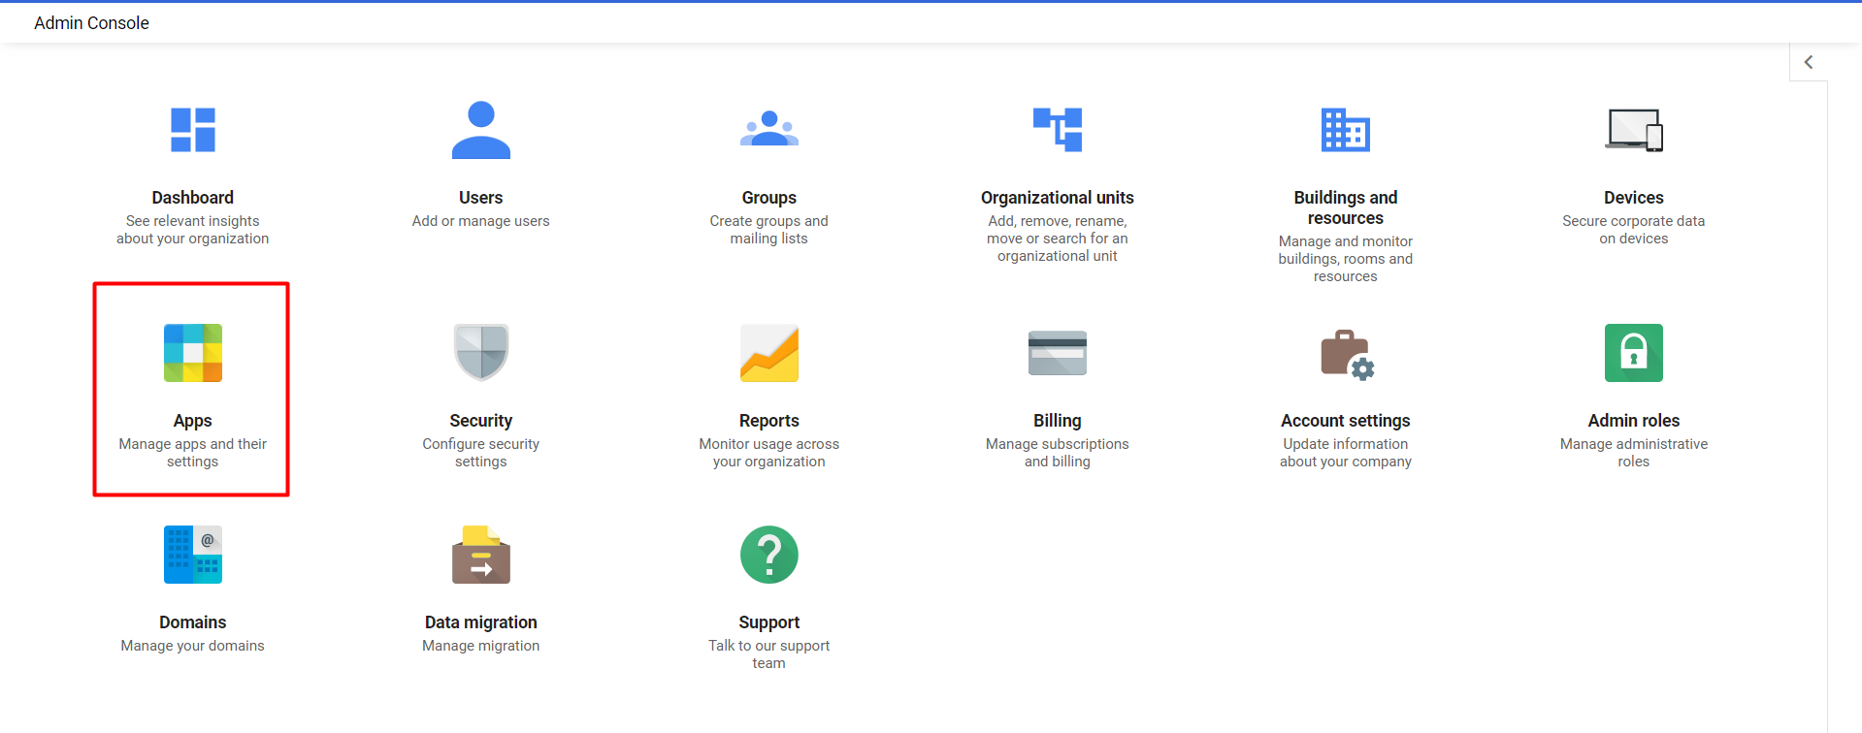Open the Buildings and resources icon
This screenshot has height=733, width=1862.
click(x=1346, y=130)
